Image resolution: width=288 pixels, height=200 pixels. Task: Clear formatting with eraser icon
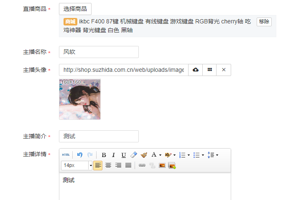[x=134, y=155]
